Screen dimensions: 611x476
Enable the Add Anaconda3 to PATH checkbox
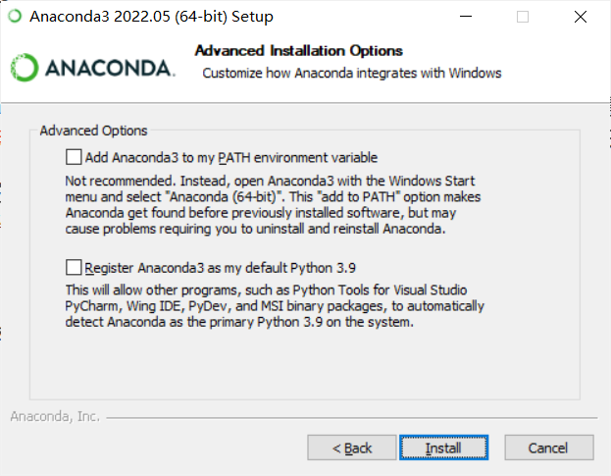click(74, 157)
